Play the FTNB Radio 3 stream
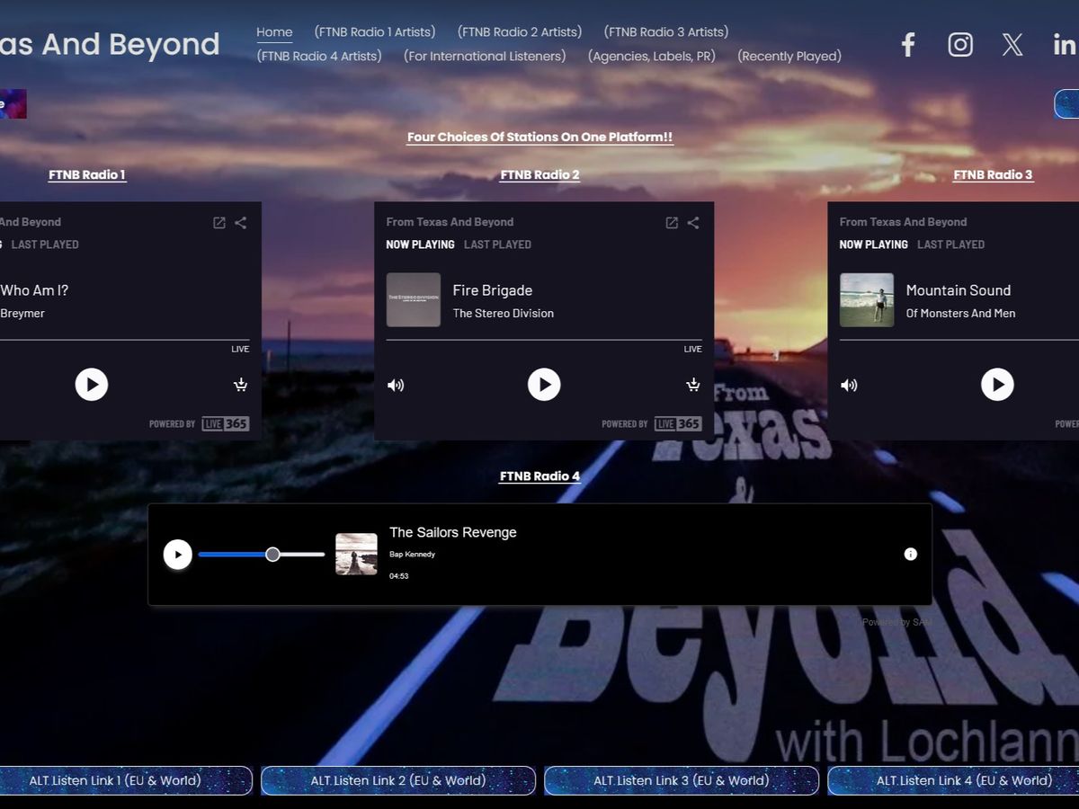The height and width of the screenshot is (809, 1079). (997, 385)
